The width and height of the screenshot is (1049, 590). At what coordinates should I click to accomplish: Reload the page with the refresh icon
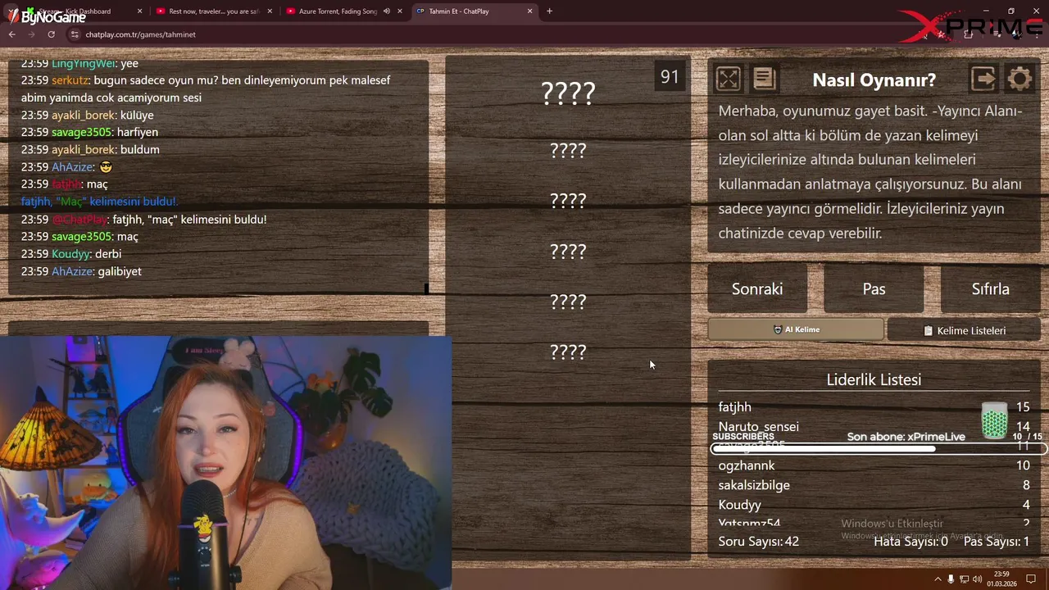(51, 34)
